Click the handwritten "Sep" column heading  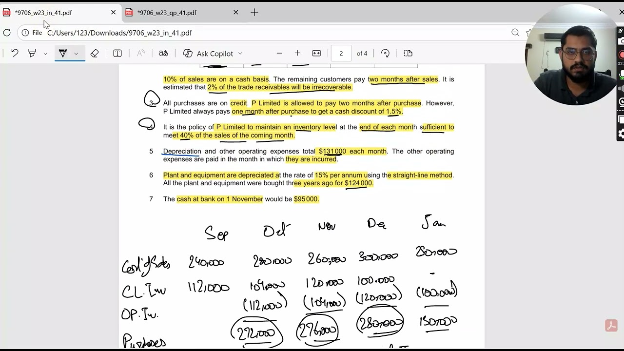pos(216,233)
